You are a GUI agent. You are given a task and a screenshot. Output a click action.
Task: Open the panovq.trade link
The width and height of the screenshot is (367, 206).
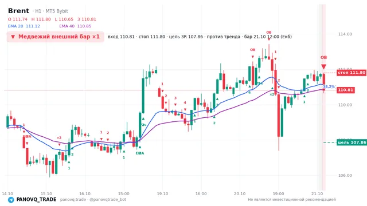coord(73,200)
